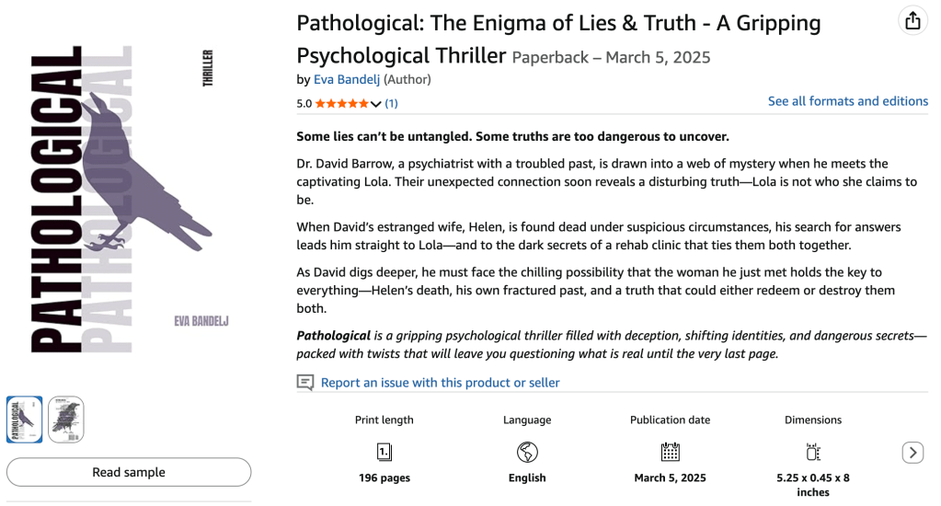The width and height of the screenshot is (941, 506).
Task: Select the back cover thumbnail
Action: pyautogui.click(x=66, y=420)
